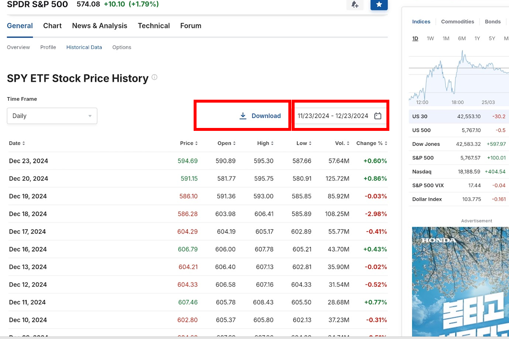Choose the 5Y chart range
This screenshot has height=339, width=509.
coord(492,38)
